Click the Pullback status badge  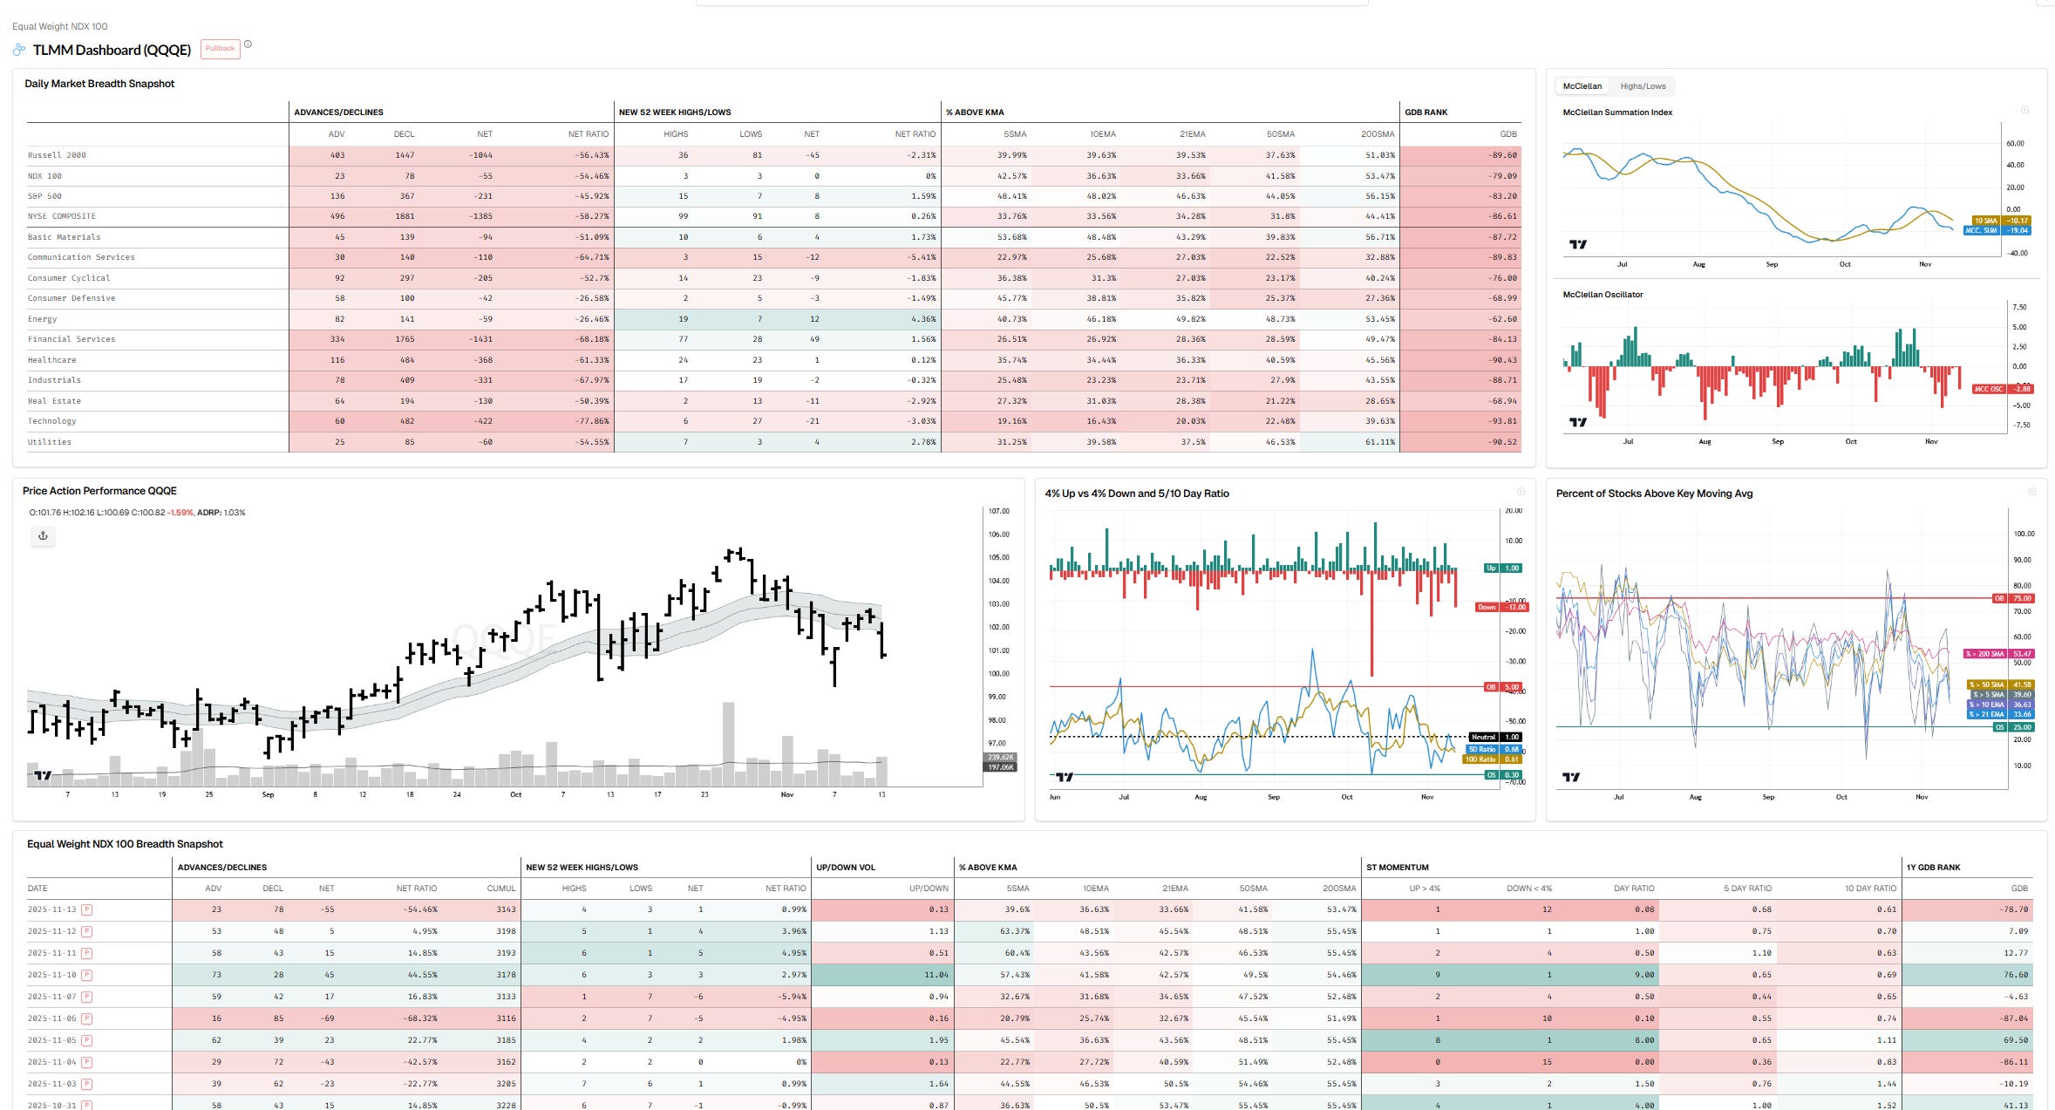[x=220, y=49]
